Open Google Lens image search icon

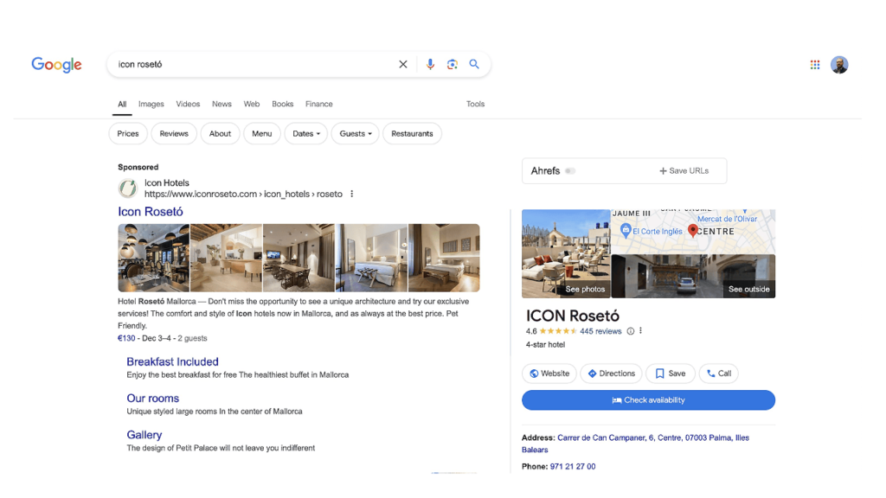coord(452,64)
